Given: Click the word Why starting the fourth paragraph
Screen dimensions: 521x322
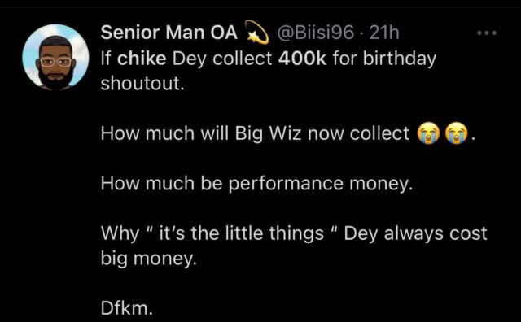Looking at the screenshot, I should (120, 233).
